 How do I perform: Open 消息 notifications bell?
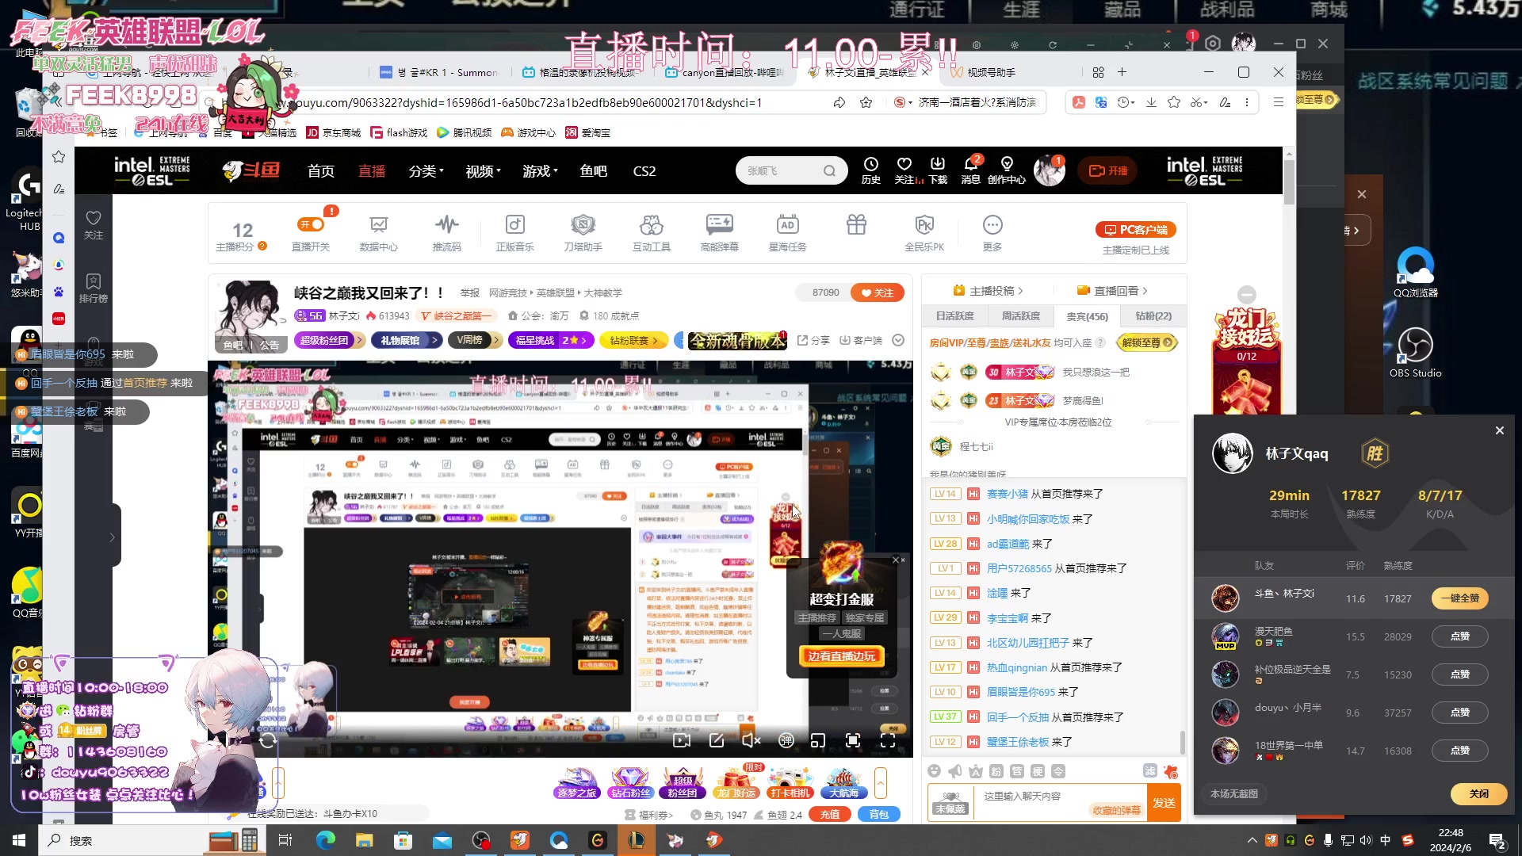(970, 170)
